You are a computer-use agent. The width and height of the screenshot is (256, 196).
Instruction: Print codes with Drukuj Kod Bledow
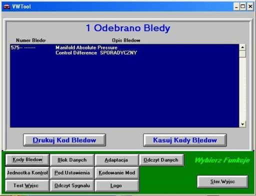(x=64, y=140)
